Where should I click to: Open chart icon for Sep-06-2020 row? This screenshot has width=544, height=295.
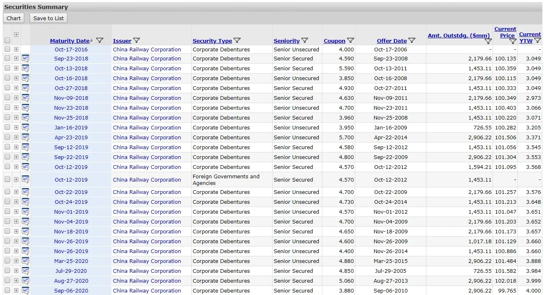pos(25,290)
